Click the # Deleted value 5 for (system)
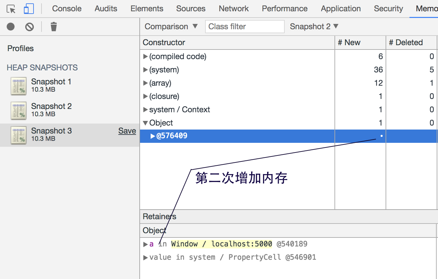 [x=432, y=70]
